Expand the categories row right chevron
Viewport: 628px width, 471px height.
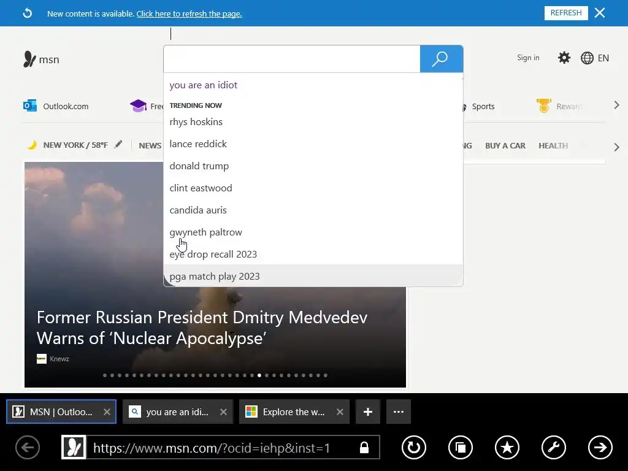616,147
